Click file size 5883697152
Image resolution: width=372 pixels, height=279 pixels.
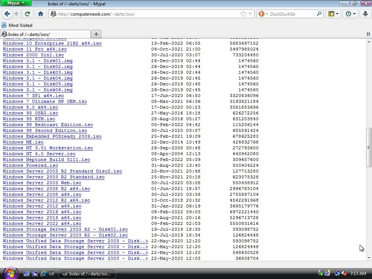pos(244,43)
